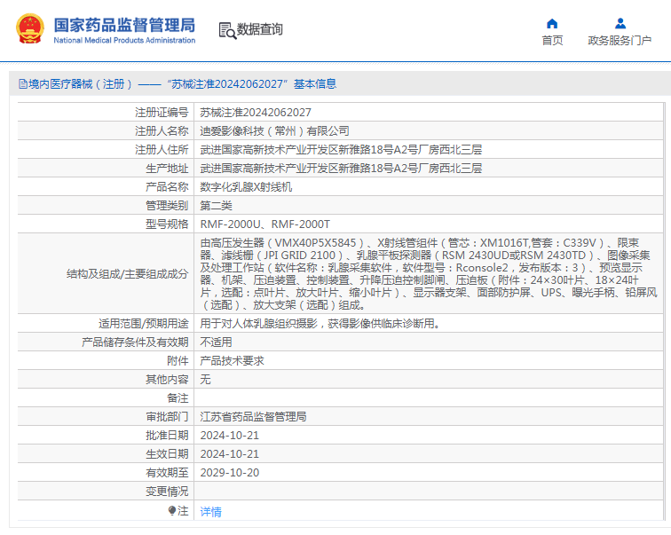This screenshot has width=671, height=535.
Task: Open 政务服务门户 text link
Action: [620, 40]
